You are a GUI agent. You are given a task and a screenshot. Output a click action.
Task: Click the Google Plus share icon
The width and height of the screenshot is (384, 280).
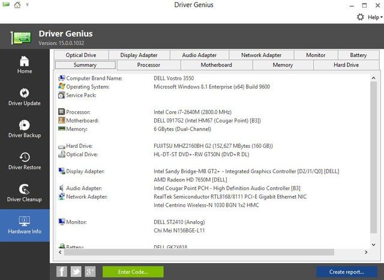(x=90, y=272)
